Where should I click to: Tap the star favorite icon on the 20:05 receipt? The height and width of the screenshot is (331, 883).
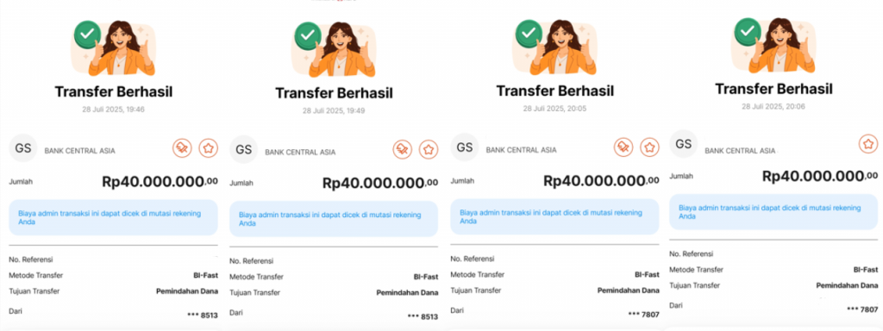650,147
